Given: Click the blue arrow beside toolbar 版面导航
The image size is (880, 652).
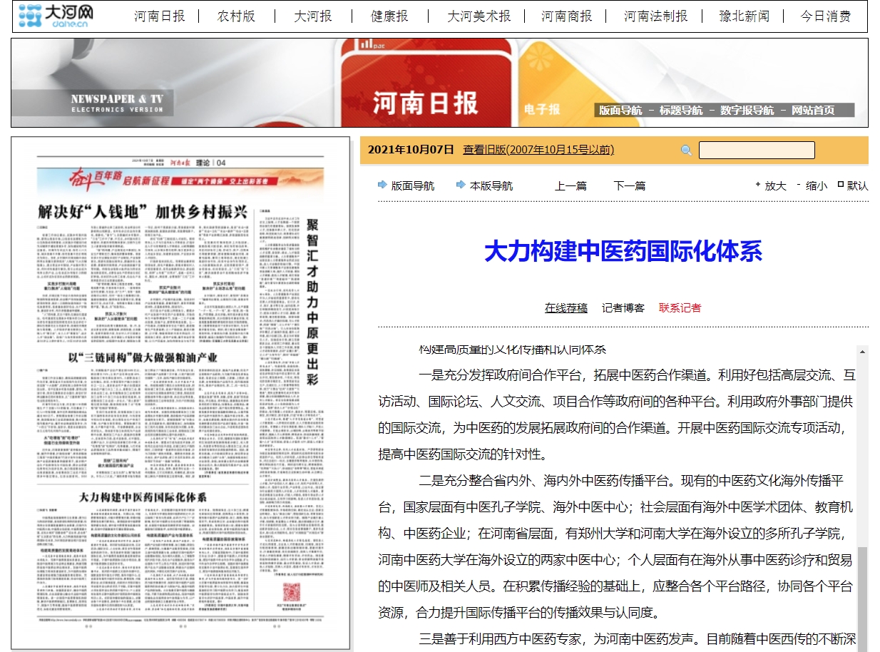Looking at the screenshot, I should 382,185.
